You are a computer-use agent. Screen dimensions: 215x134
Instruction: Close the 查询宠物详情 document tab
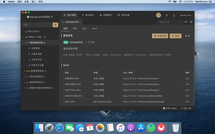(x=80, y=22)
